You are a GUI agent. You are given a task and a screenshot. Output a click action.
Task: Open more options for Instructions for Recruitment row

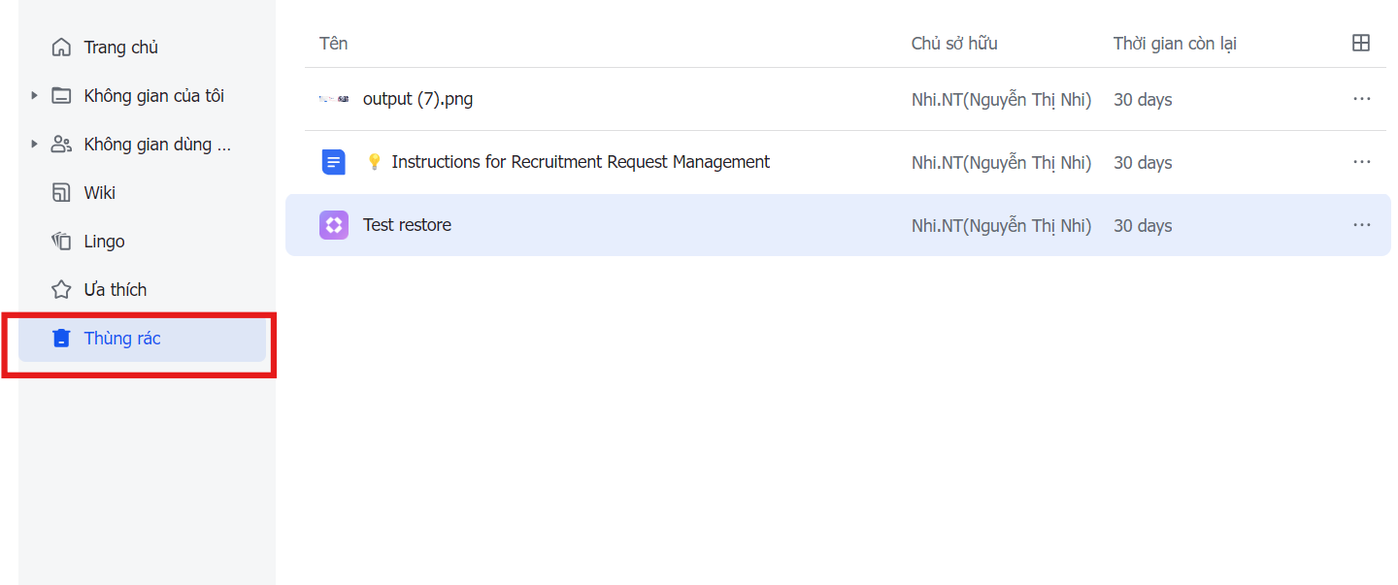pos(1362,162)
